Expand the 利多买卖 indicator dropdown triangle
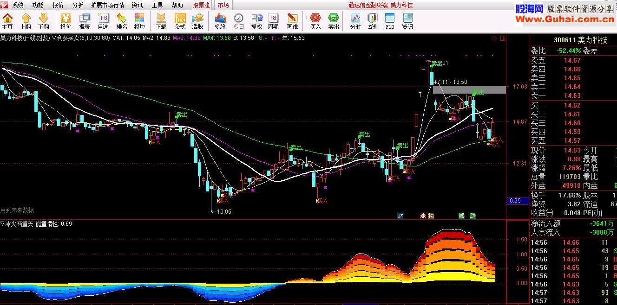This screenshot has height=305, width=617. (54, 38)
